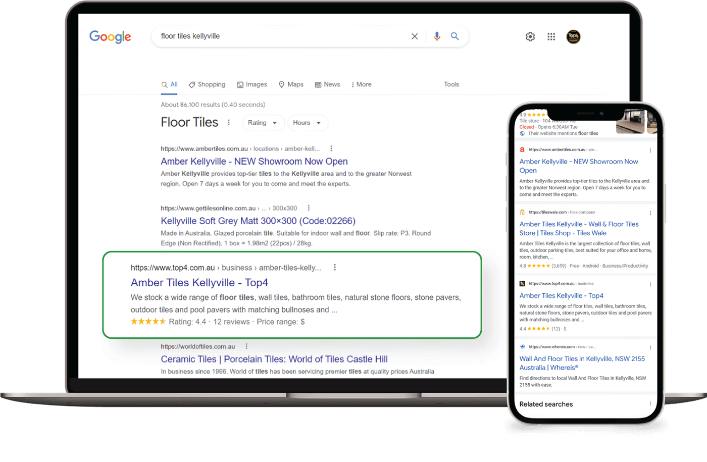Open "Amber Kellyville - NEW Showroom Now Open" on laptop

(x=254, y=162)
